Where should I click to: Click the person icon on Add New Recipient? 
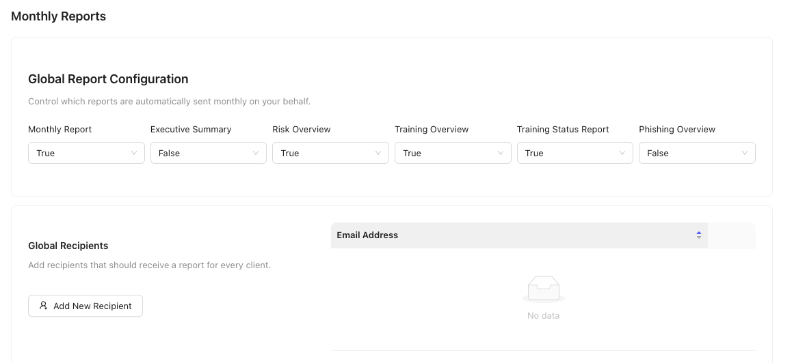click(x=44, y=306)
